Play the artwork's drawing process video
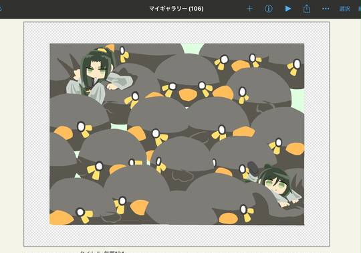This screenshot has height=253, width=361. point(287,9)
